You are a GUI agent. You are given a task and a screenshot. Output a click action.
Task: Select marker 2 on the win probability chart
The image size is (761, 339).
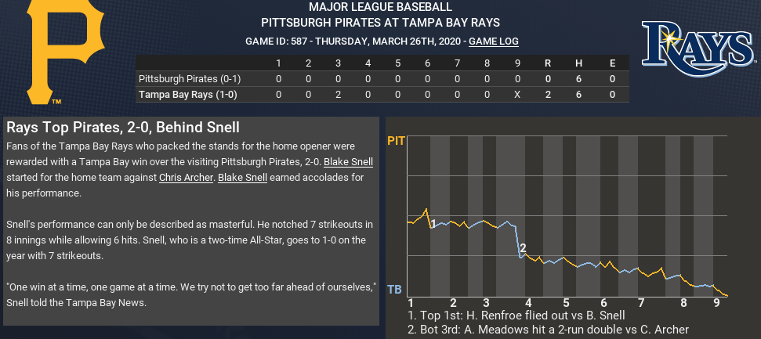click(x=522, y=249)
